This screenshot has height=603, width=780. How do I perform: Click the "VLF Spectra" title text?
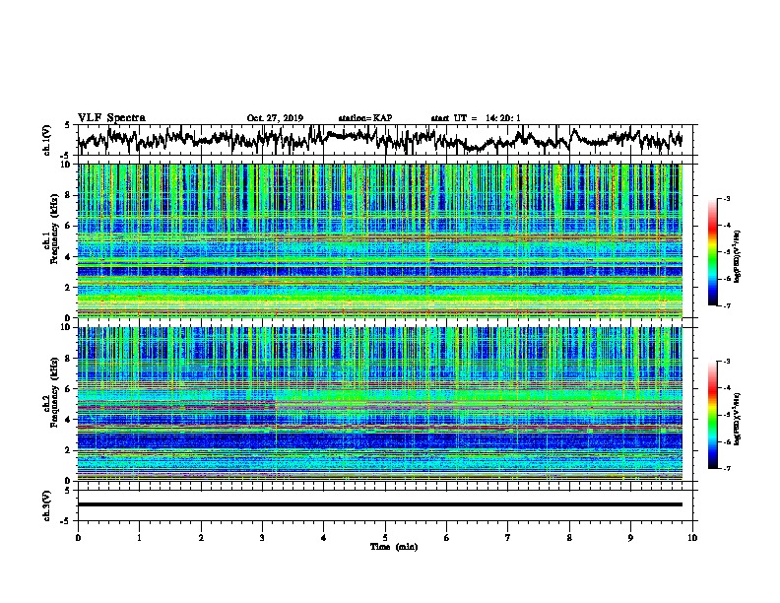coord(111,118)
